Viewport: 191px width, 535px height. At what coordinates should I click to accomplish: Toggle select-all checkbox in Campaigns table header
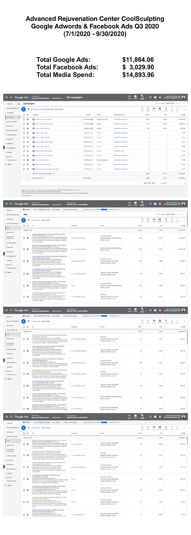(x=24, y=115)
